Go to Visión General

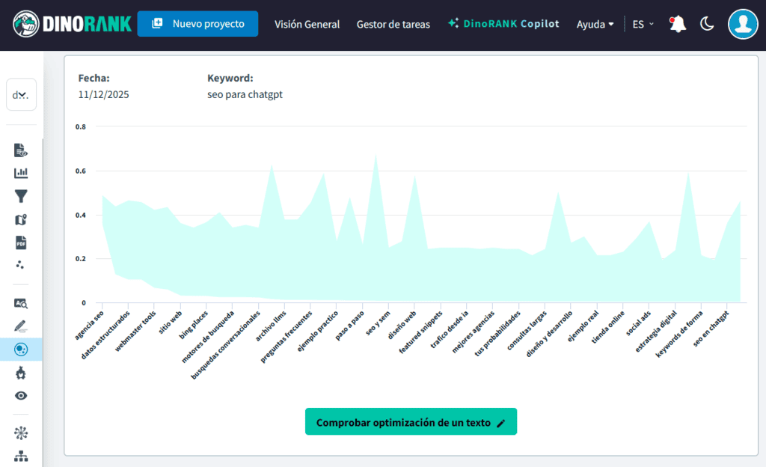[307, 24]
